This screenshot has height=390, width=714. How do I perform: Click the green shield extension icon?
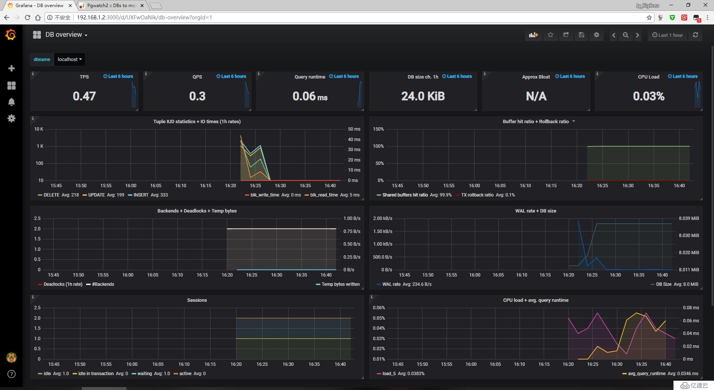(x=672, y=17)
